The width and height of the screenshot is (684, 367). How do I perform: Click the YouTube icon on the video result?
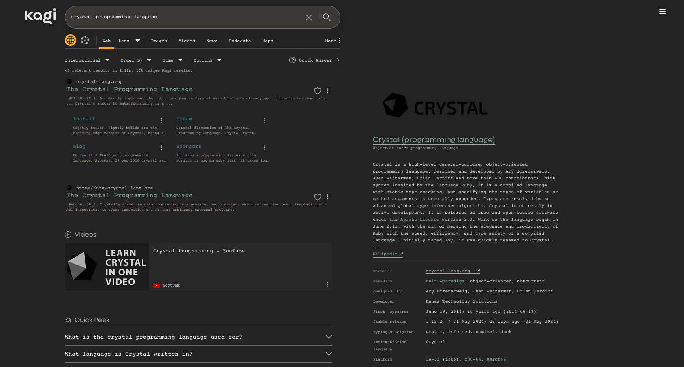point(156,285)
